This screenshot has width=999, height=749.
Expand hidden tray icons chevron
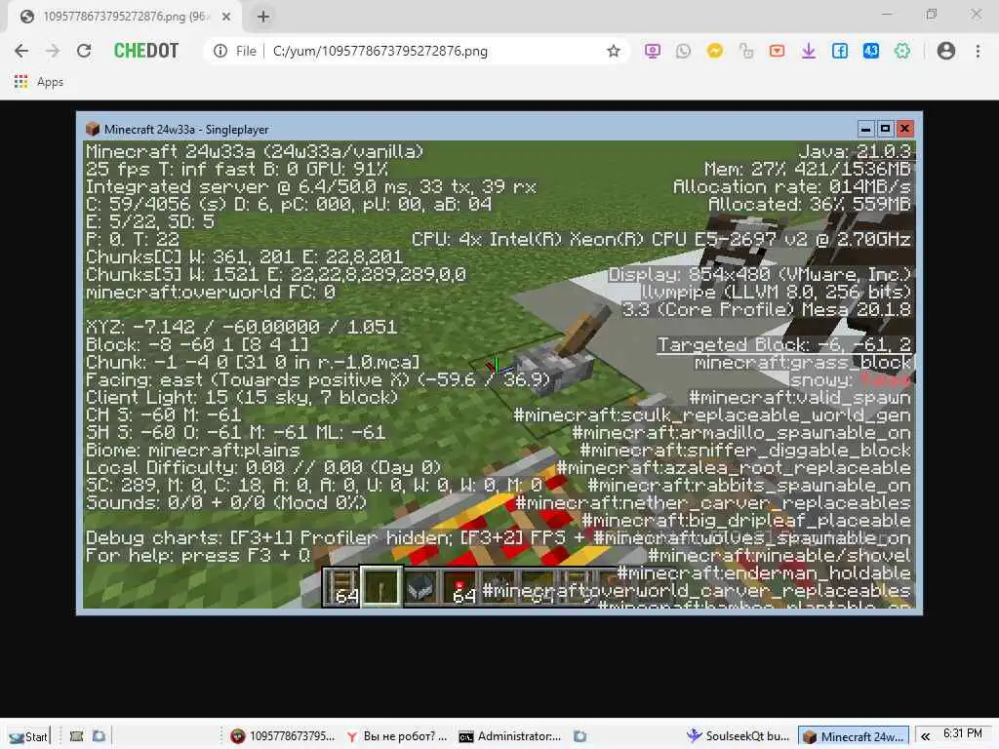[x=925, y=736]
